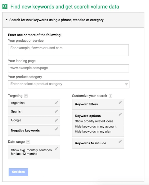Edit date range with pencil icon
The height and width of the screenshot is (185, 149).
click(x=56, y=149)
